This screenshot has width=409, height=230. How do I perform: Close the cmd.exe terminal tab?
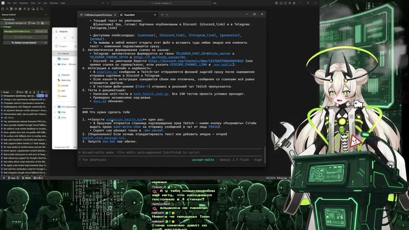tap(115, 15)
